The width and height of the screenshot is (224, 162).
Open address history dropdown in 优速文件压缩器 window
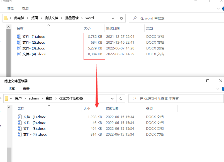(x=112, y=99)
